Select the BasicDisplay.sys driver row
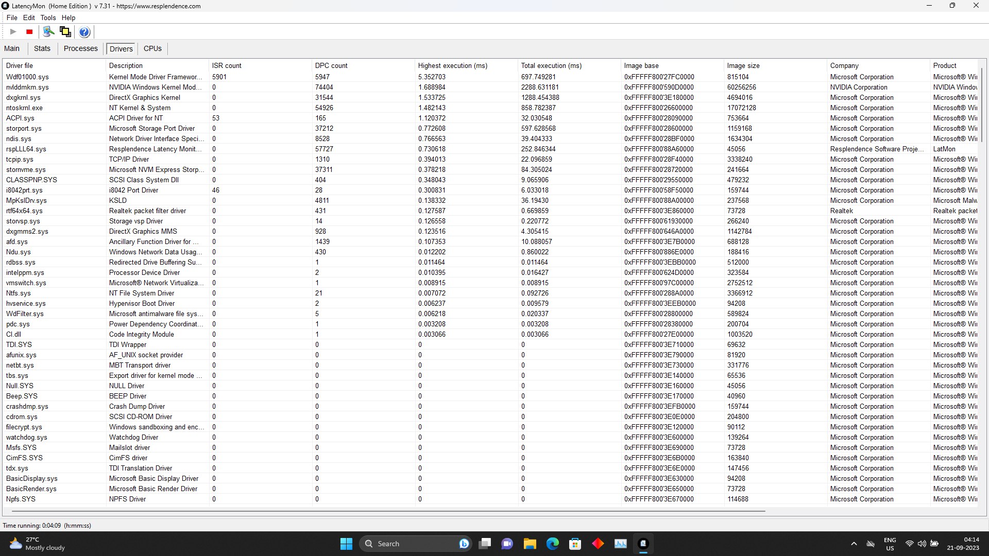 [490, 478]
